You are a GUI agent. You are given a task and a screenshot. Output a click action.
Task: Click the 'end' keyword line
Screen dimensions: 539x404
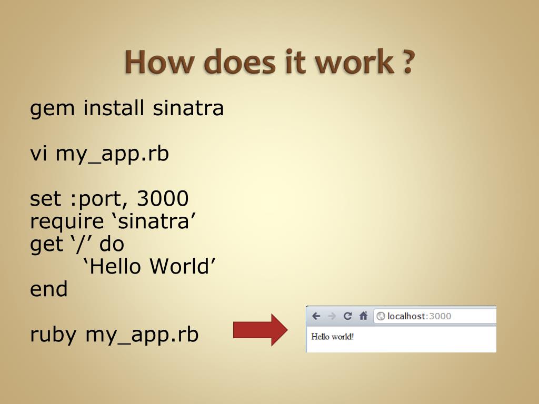[48, 289]
